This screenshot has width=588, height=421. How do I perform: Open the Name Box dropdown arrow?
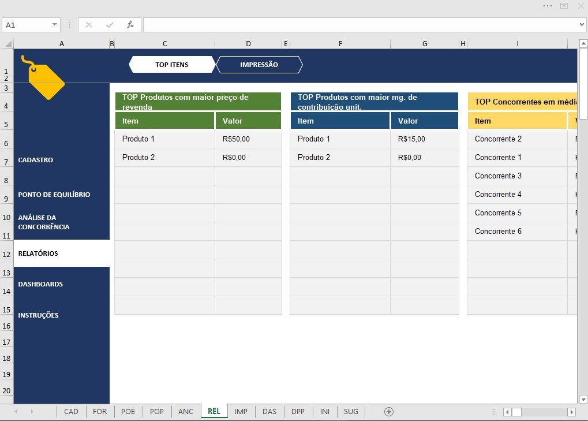click(54, 25)
